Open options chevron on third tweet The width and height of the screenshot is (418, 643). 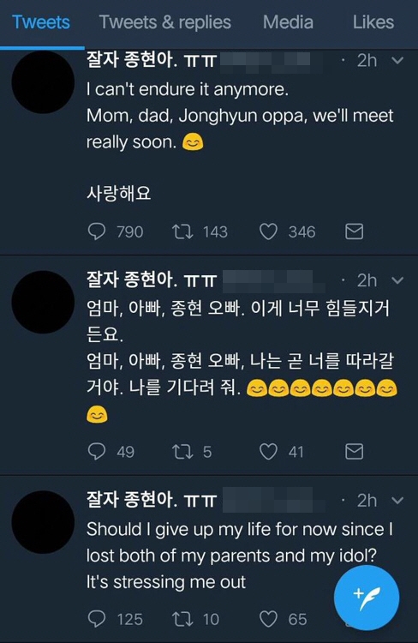397,501
